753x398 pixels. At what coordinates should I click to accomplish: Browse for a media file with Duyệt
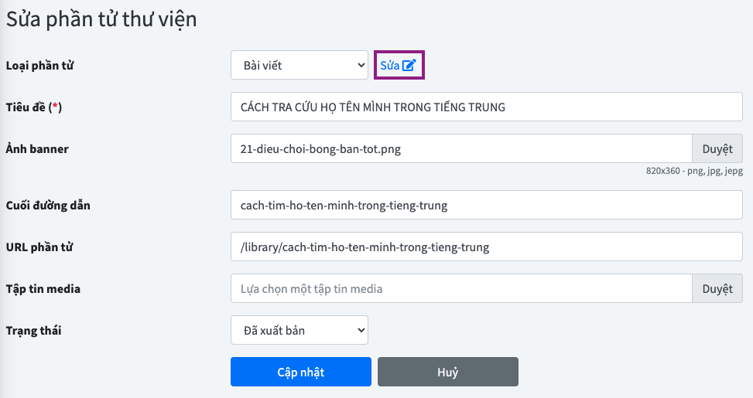coord(717,289)
